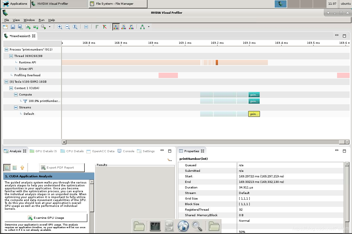
Task: Toggle guided analysis mode icon
Action: tap(7, 168)
